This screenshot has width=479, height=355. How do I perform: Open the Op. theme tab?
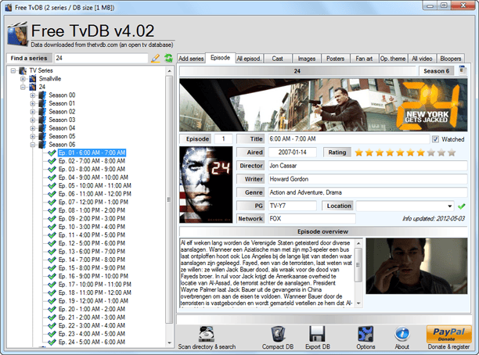(x=393, y=59)
